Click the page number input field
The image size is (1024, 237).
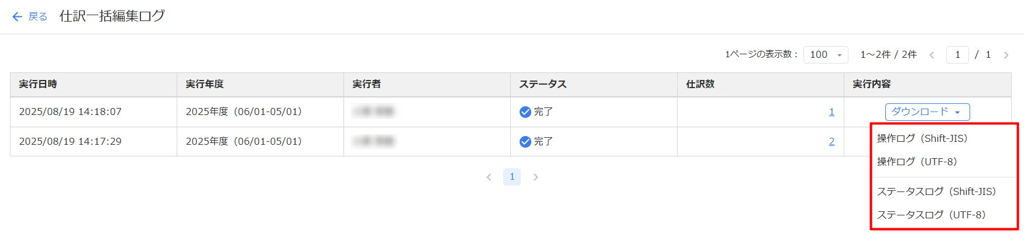pos(957,55)
